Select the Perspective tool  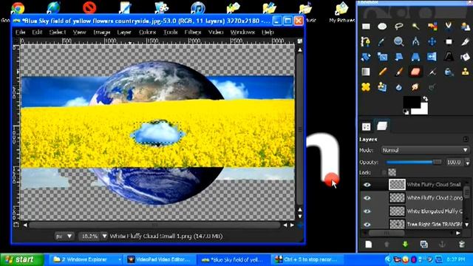415,57
